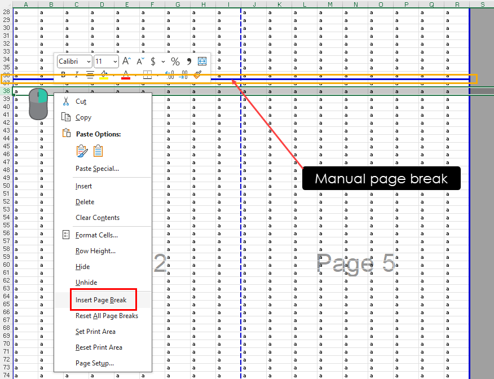Apply yellow fill color bucket
The width and height of the screenshot is (494, 379).
(x=104, y=75)
